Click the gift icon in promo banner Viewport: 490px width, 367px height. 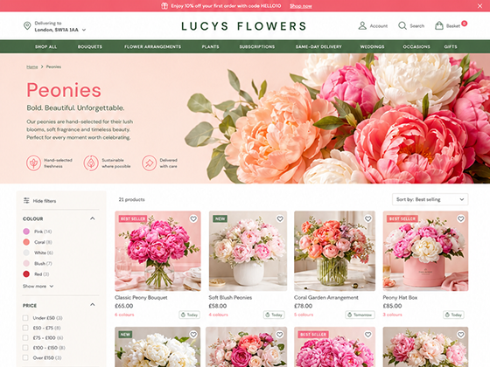[164, 6]
